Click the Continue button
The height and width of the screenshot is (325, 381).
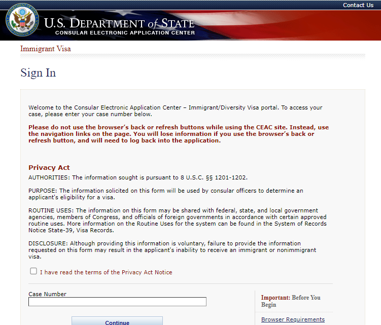tap(117, 321)
